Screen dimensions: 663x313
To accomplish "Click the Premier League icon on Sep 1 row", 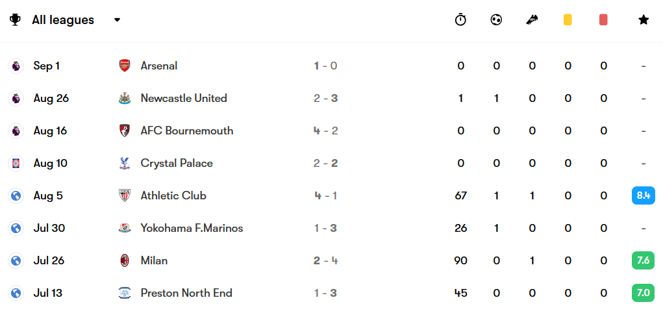I will tap(16, 66).
